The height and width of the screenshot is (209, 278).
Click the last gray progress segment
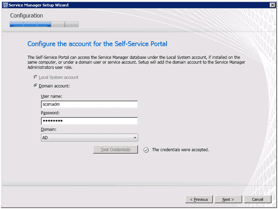[72, 24]
